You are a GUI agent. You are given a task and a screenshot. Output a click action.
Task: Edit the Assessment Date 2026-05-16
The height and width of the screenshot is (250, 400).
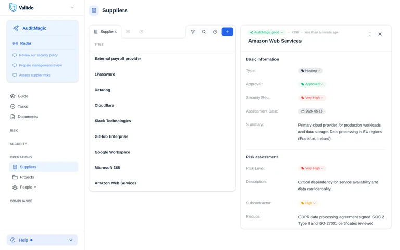[312, 111]
